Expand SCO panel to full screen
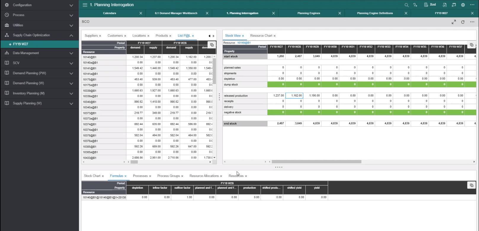This screenshot has height=231, width=479. (454, 22)
